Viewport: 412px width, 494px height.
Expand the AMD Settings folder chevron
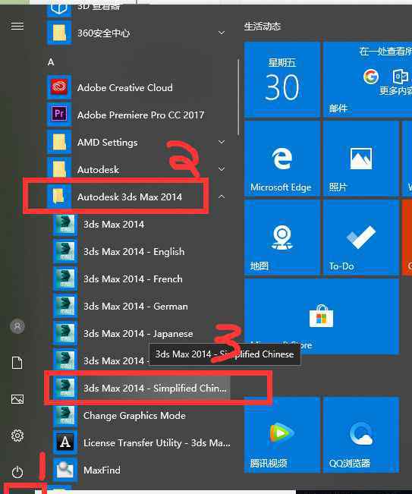point(222,142)
